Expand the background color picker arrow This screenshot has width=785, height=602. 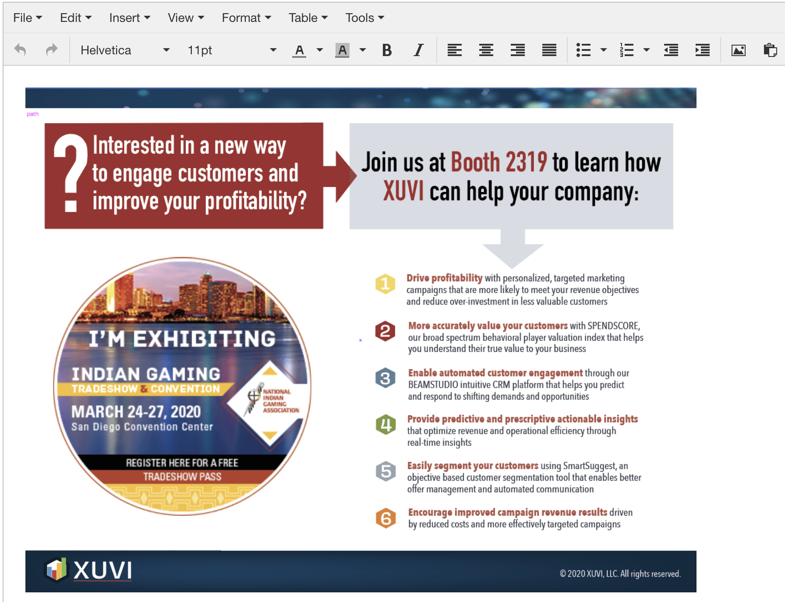[363, 50]
